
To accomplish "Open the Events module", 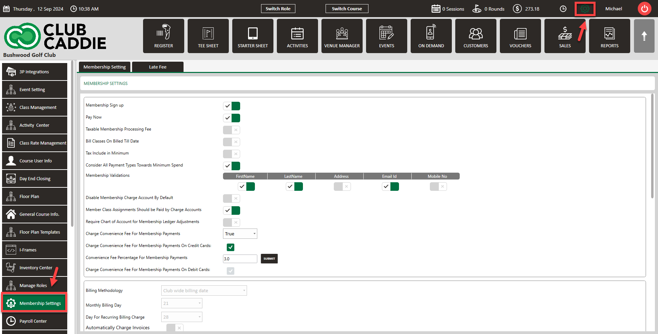I will coord(387,36).
